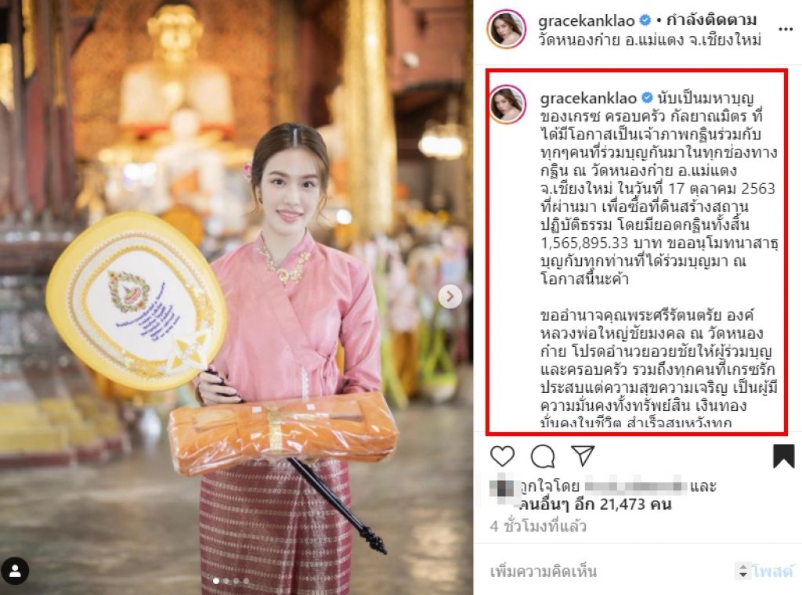Open the gracekanklao header profile picture
The width and height of the screenshot is (802, 595).
click(x=507, y=29)
